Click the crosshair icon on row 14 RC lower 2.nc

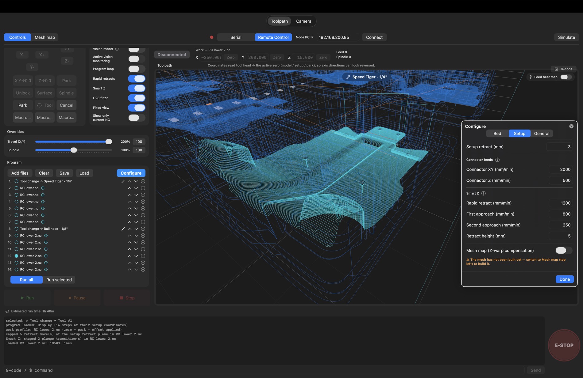pyautogui.click(x=46, y=270)
